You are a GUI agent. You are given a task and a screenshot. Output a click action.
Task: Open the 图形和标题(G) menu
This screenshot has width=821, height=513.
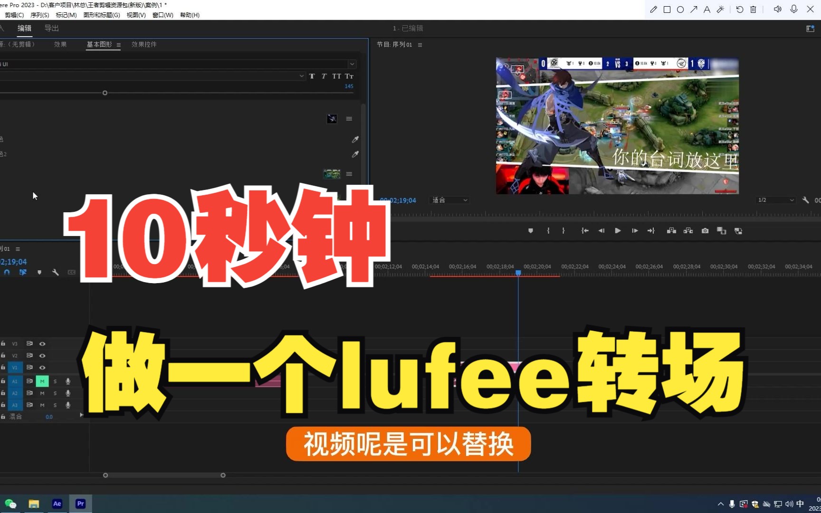pos(102,15)
